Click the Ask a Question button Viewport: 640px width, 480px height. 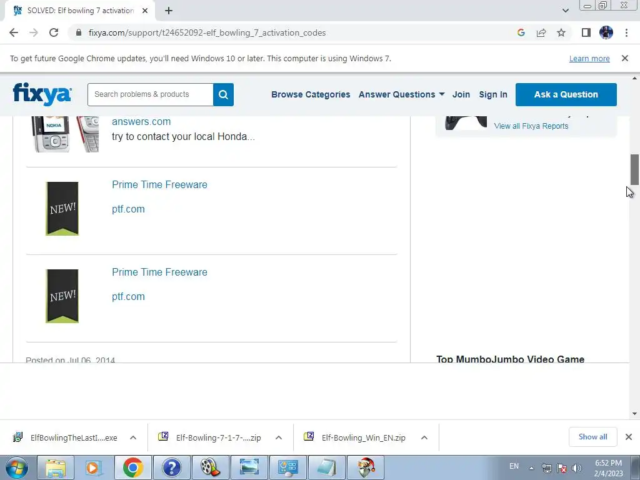(566, 94)
